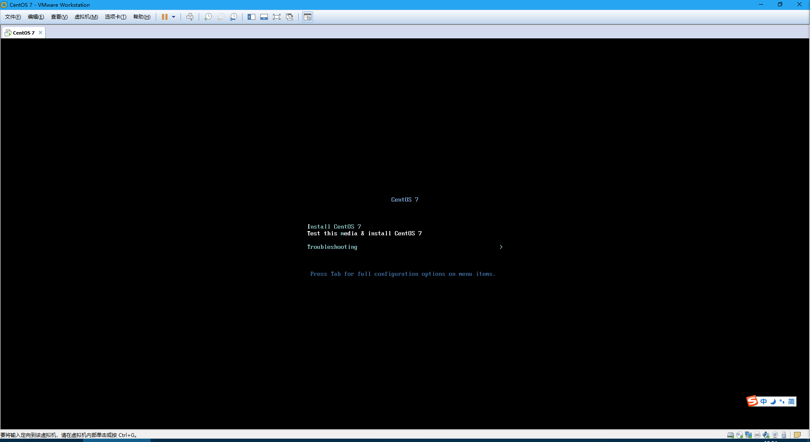Click the Ctrl+G input redirect status message
Viewport: 810px width, 442px height.
click(69, 435)
